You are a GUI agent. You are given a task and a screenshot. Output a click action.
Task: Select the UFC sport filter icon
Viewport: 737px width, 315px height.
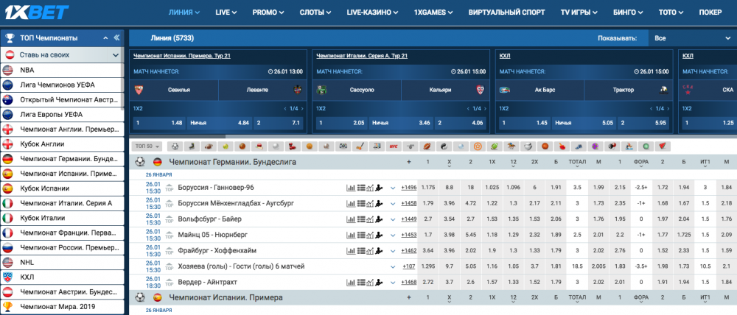[x=394, y=146]
